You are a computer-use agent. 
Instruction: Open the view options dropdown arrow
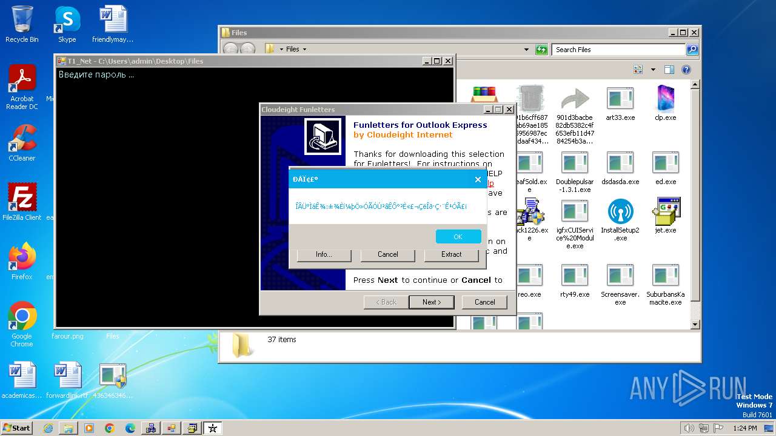click(x=653, y=70)
